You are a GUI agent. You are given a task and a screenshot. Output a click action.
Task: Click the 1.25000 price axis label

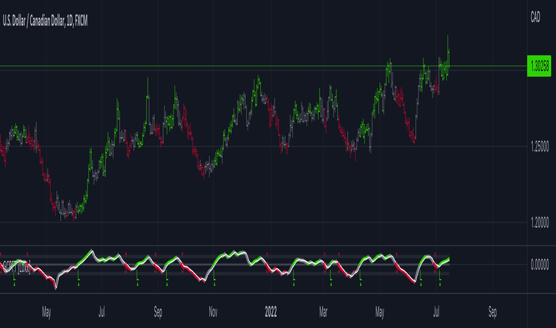coord(540,147)
